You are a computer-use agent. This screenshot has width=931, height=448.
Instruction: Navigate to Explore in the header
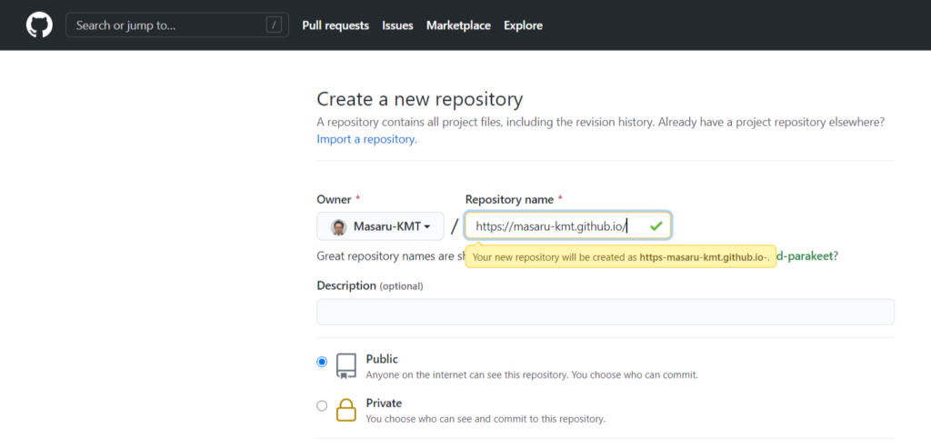tap(523, 25)
